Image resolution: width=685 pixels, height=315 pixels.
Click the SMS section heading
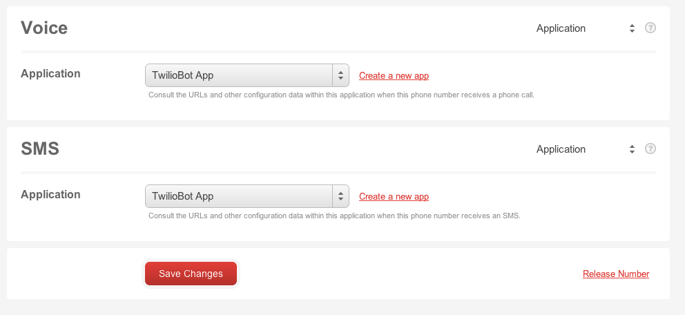click(x=40, y=149)
